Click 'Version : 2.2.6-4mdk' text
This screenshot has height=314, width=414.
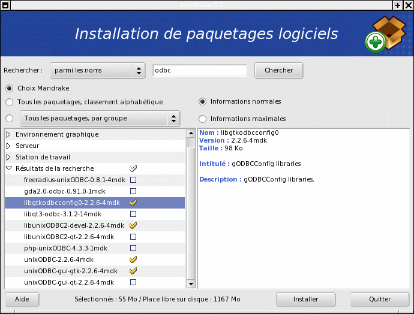coord(233,141)
